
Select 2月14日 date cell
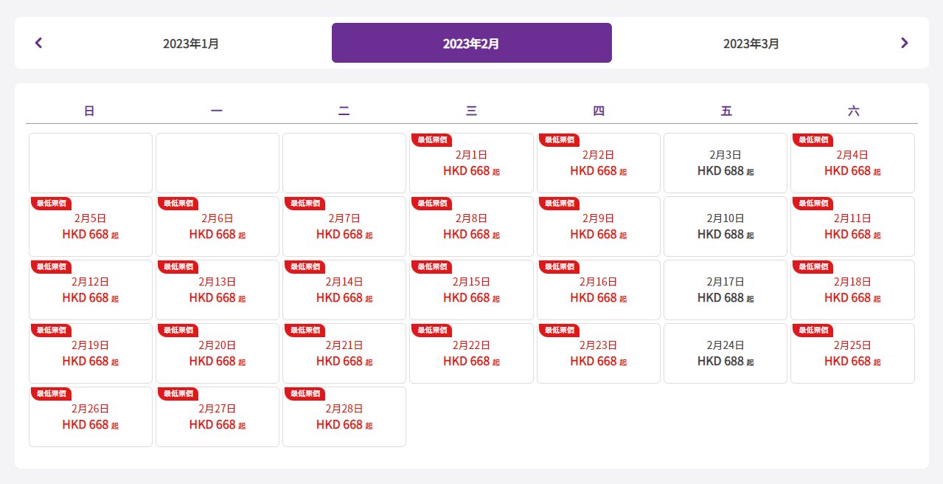pyautogui.click(x=344, y=291)
